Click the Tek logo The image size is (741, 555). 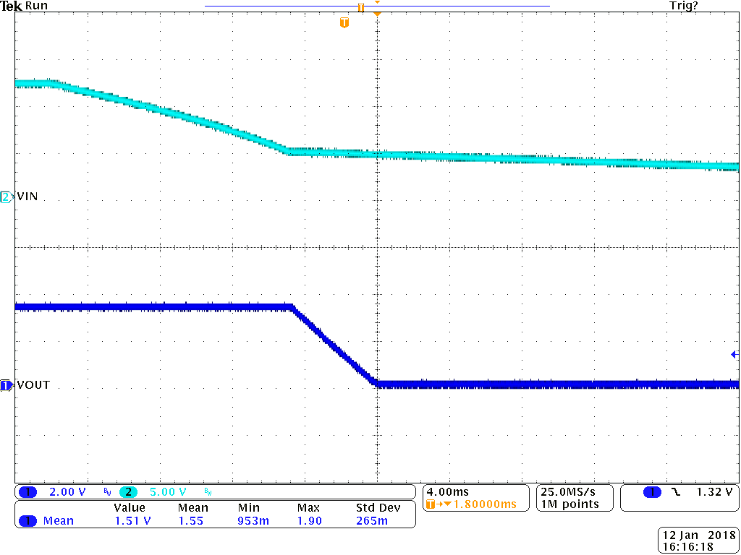pos(11,6)
